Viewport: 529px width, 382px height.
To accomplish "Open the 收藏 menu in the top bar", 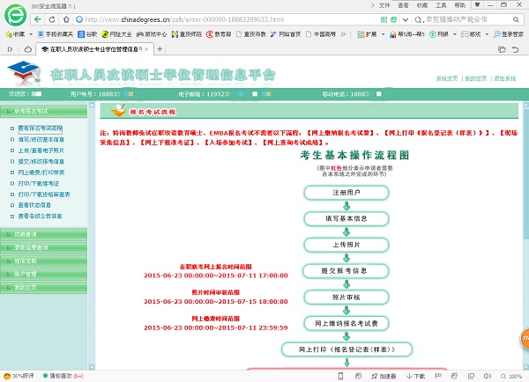I will (x=422, y=5).
